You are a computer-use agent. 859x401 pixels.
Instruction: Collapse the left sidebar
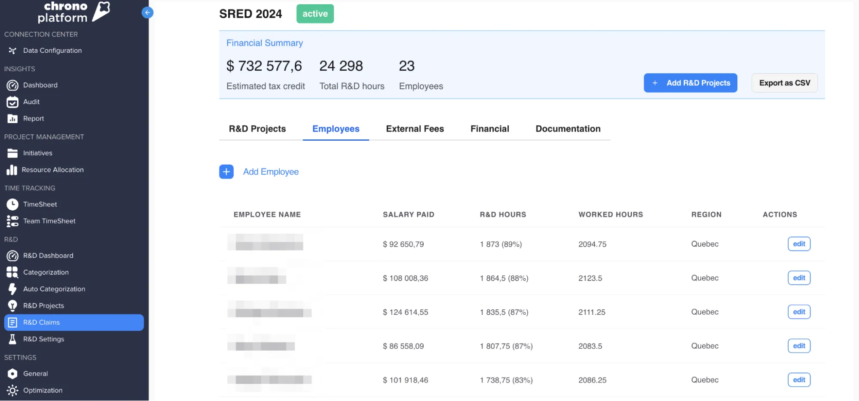147,12
